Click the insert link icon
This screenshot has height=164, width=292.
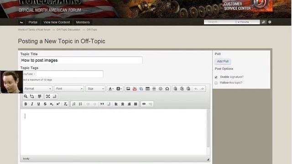[144, 104]
